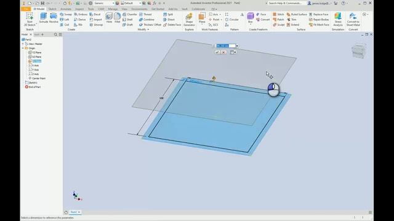Click the Search Help & Commands box
394x221 pixels.
pos(287,3)
